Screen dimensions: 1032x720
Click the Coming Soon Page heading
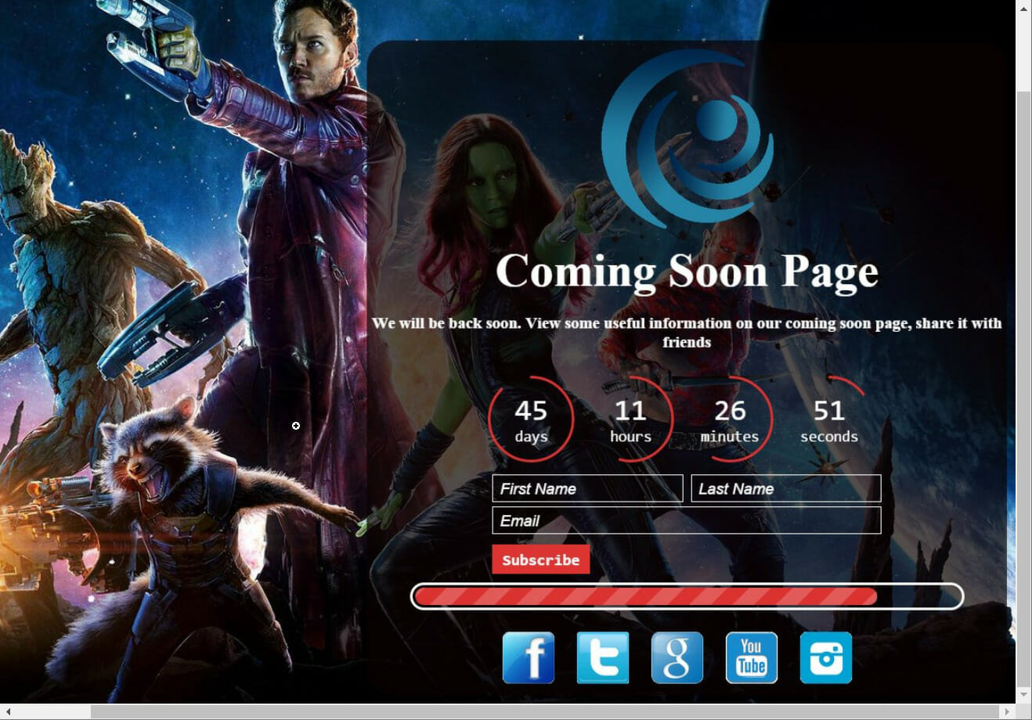click(687, 271)
